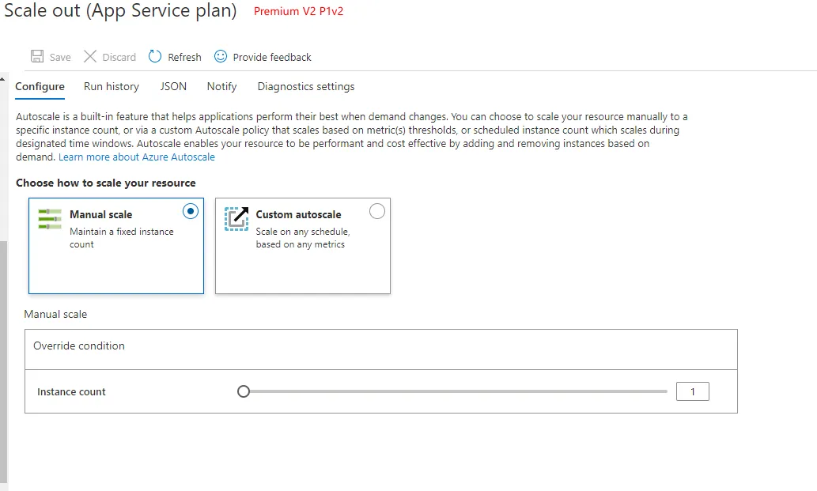817x491 pixels.
Task: Click the Refresh button label
Action: coord(184,57)
